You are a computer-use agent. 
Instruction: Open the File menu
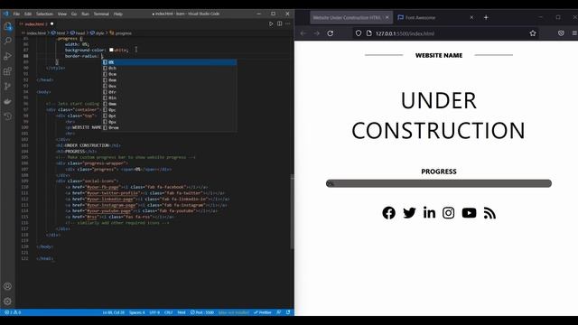click(x=16, y=14)
